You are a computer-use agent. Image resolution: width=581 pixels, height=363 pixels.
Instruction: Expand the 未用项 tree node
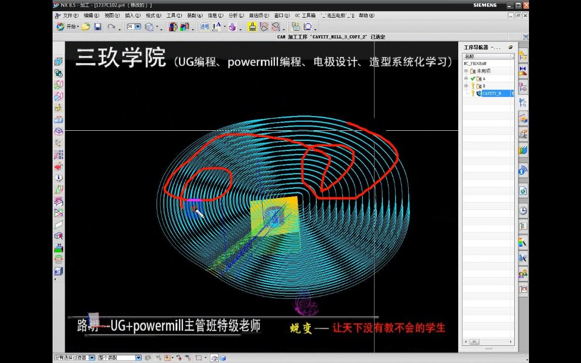pyautogui.click(x=466, y=71)
